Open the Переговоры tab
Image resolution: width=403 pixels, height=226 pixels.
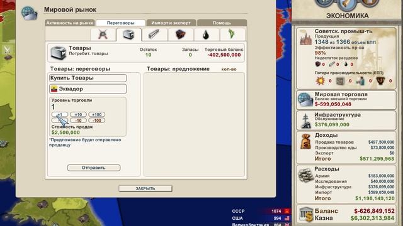pyautogui.click(x=120, y=23)
